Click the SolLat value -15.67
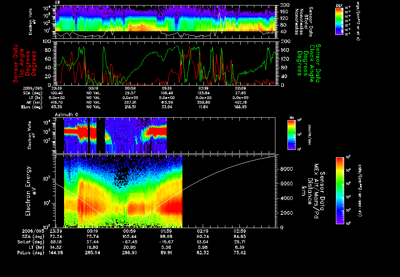The width and height of the screenshot is (400, 277). [x=166, y=242]
